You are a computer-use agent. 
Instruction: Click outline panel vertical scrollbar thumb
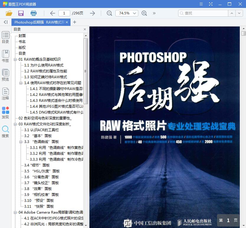[x=86, y=71]
